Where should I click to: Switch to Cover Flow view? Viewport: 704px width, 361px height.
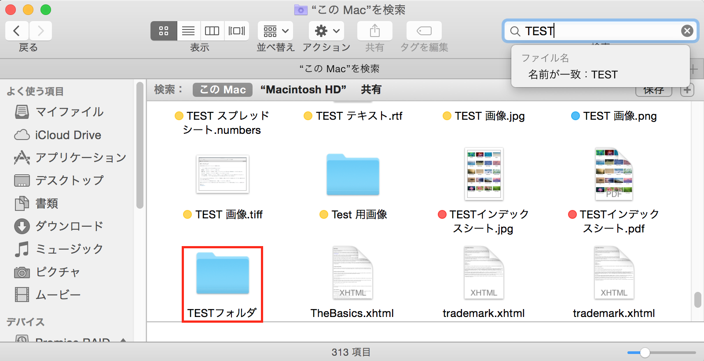coord(237,31)
